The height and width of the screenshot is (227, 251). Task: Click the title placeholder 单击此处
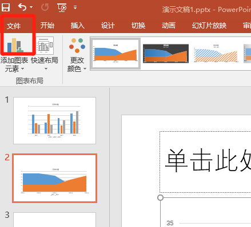[205, 162]
